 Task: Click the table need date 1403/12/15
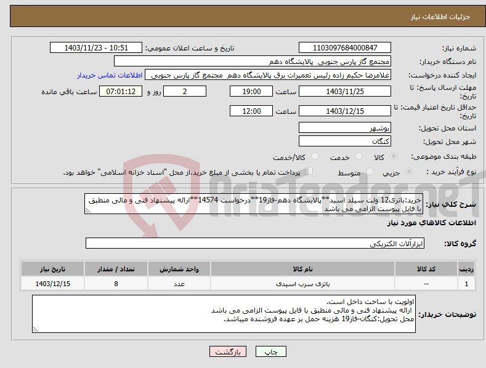click(53, 284)
